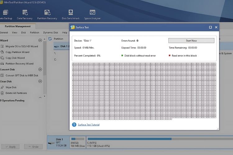Click the blue help icon in Surface Test

click(74, 125)
